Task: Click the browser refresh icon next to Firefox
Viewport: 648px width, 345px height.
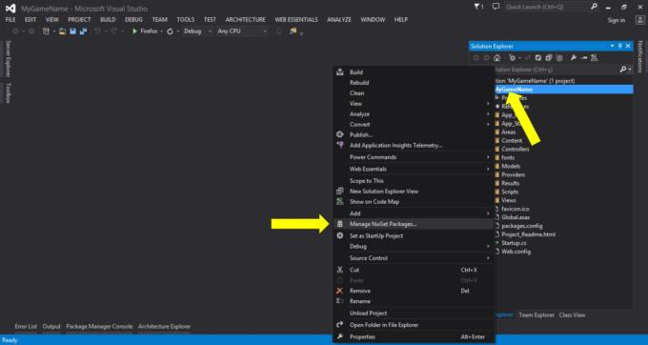Action: (x=170, y=31)
